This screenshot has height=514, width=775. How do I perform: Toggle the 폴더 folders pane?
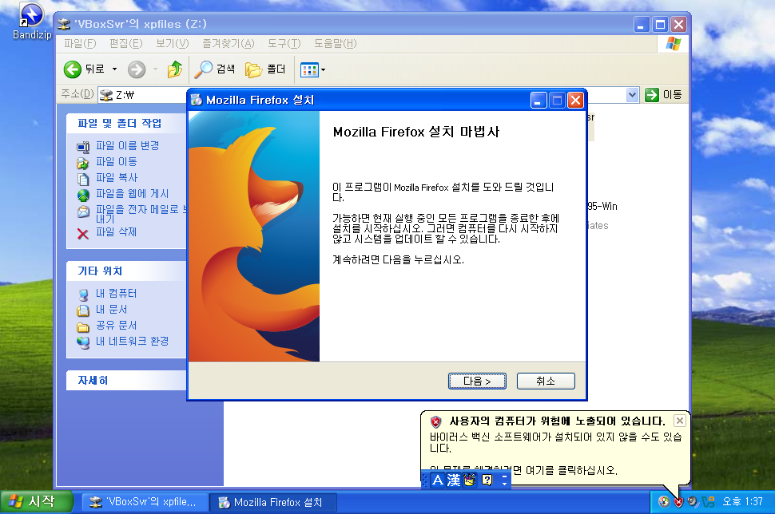[x=265, y=69]
